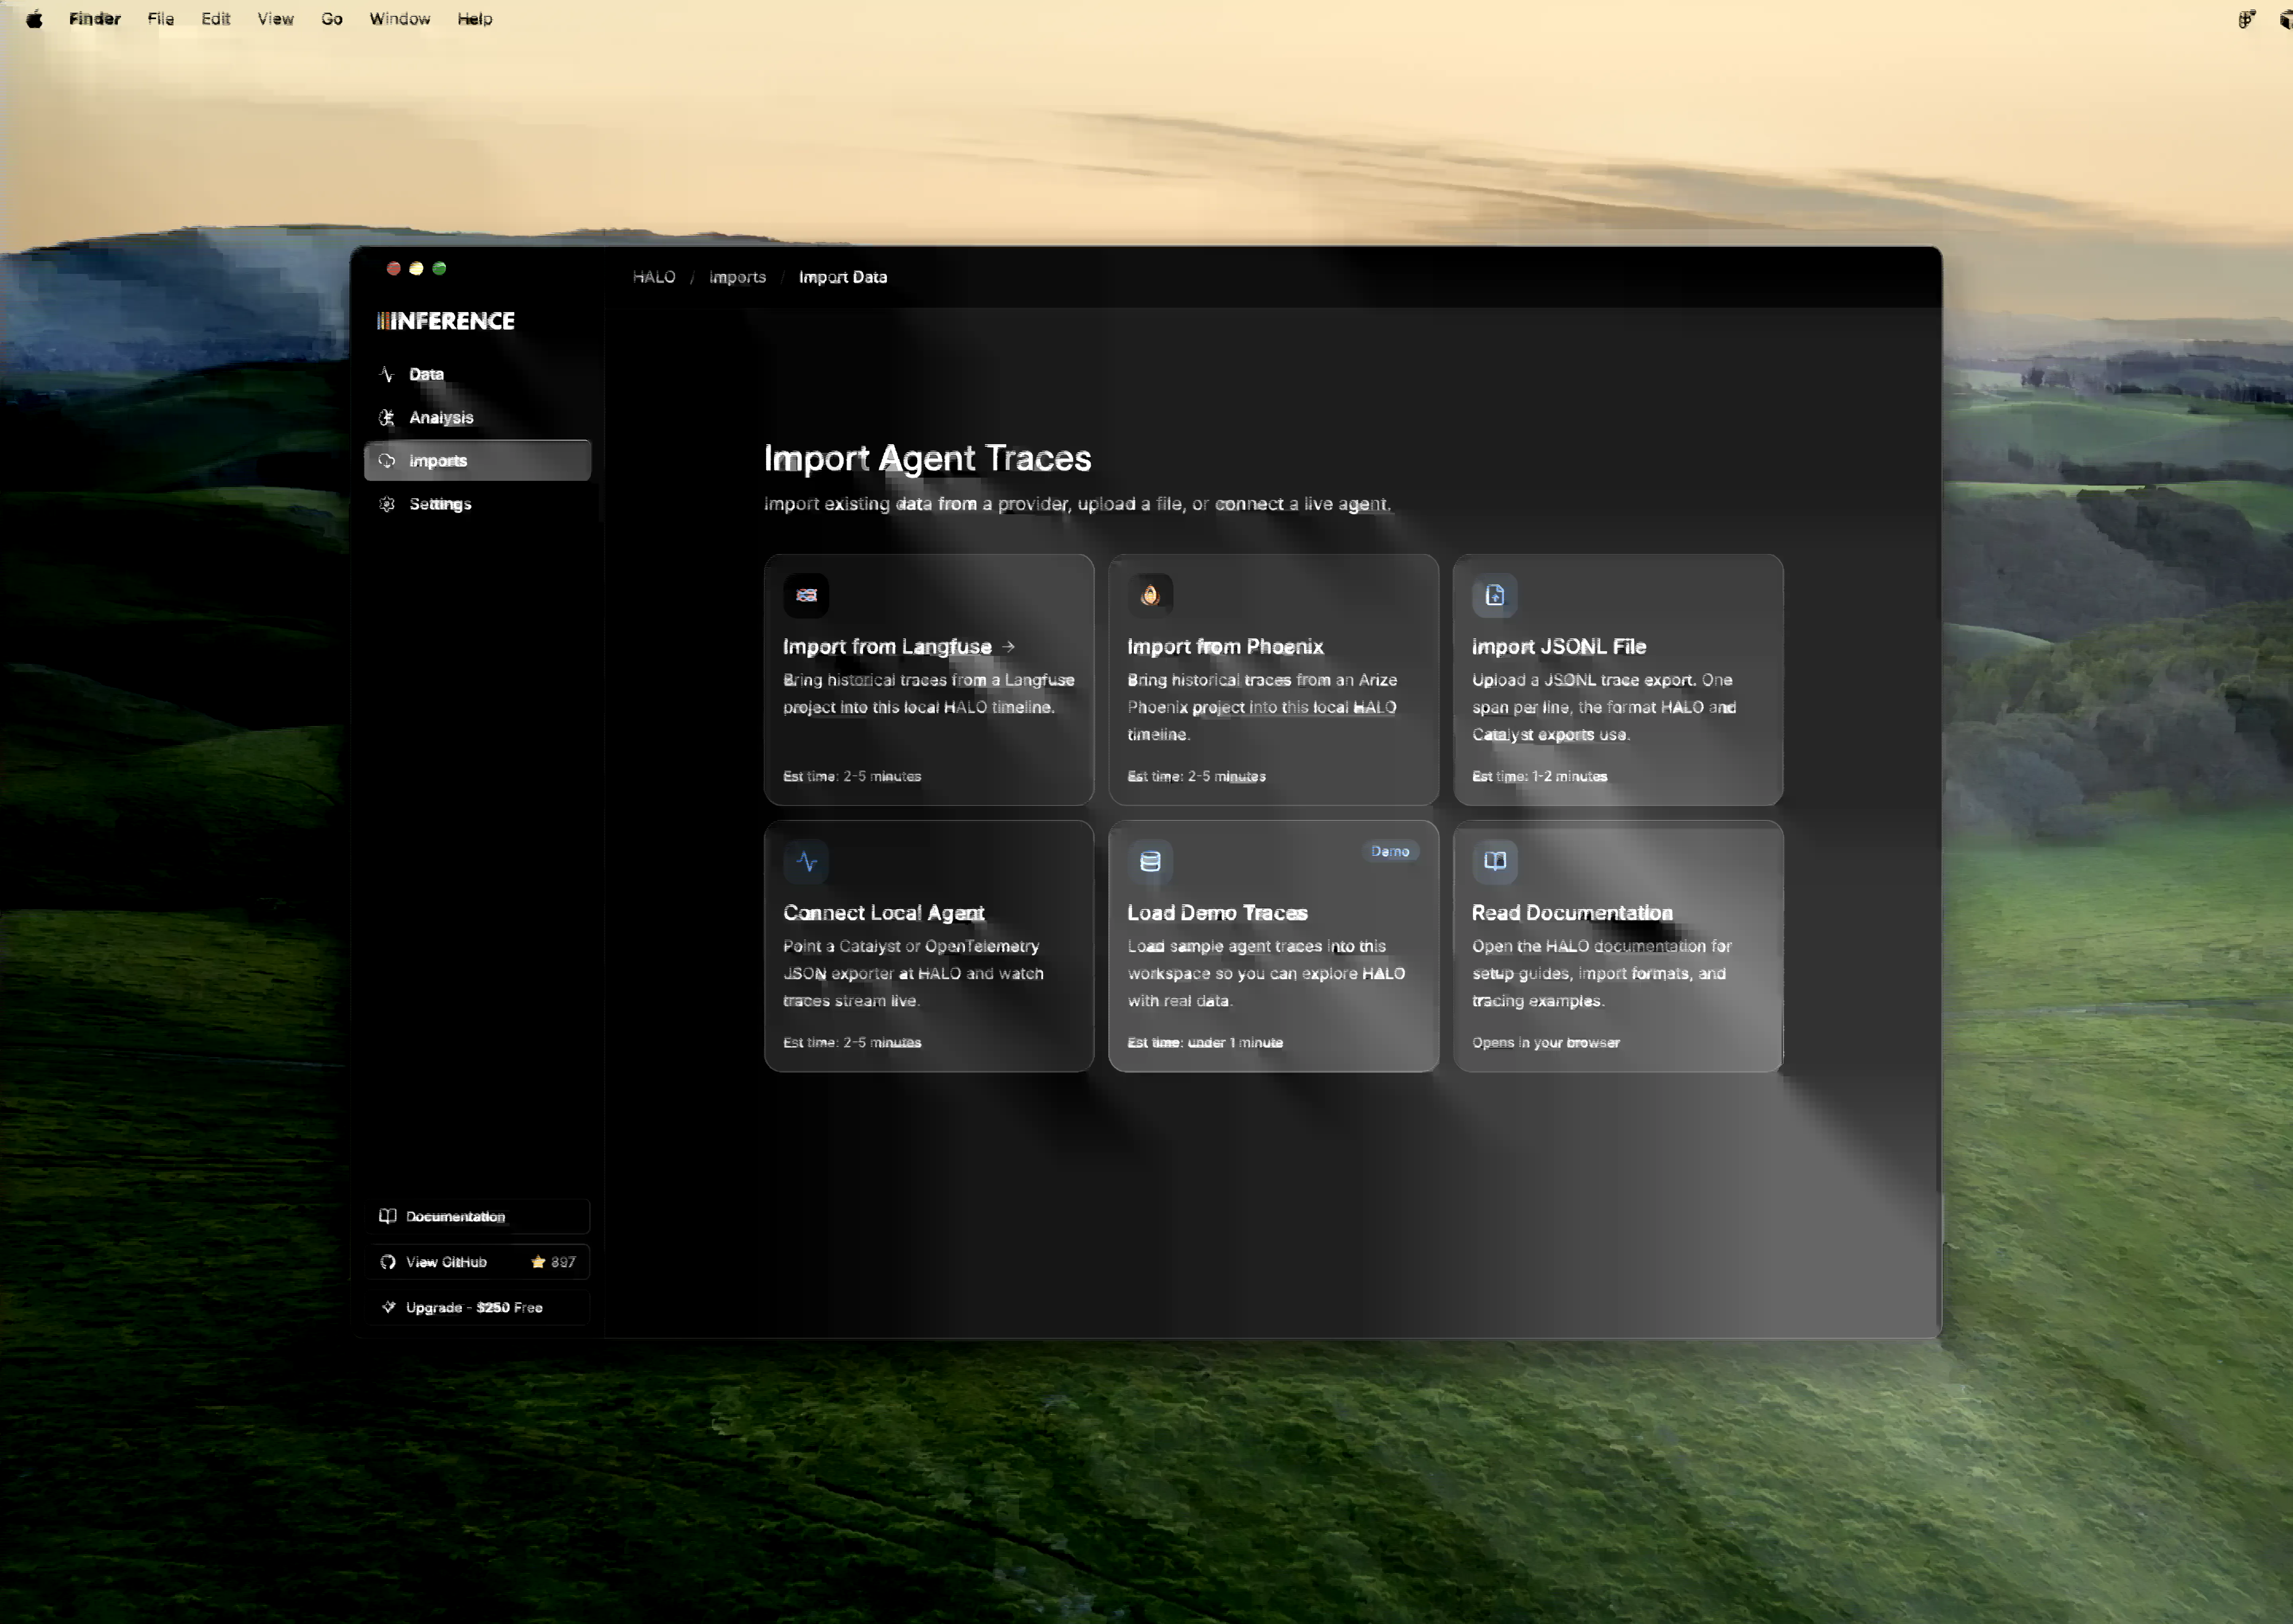The image size is (2293, 1624).
Task: Click the Data waveform icon in sidebar
Action: (x=387, y=374)
